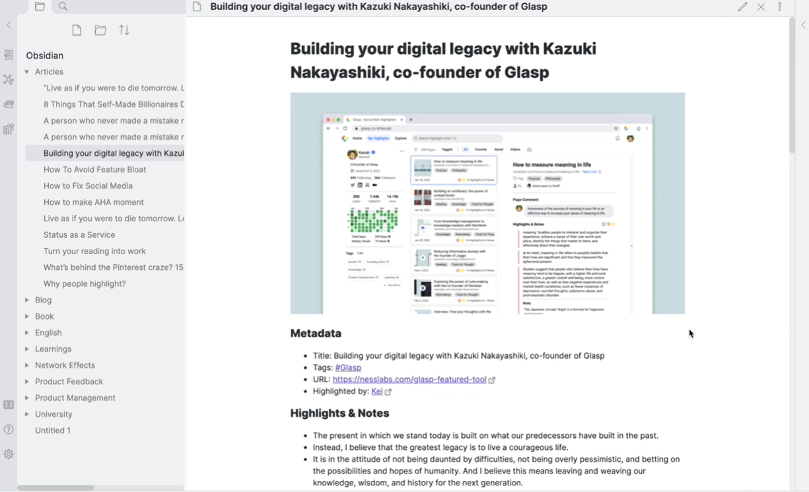The height and width of the screenshot is (492, 809).
Task: Open the search tab icon
Action: 63,7
